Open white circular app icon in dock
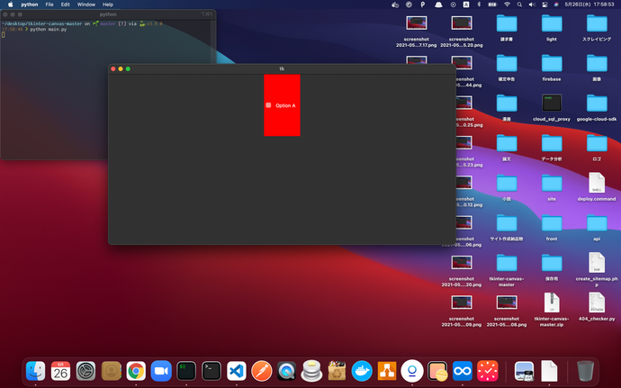The height and width of the screenshot is (388, 621). click(412, 372)
